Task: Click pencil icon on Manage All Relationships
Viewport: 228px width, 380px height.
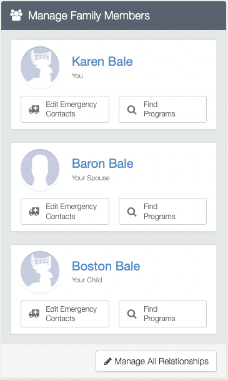Action: point(108,361)
